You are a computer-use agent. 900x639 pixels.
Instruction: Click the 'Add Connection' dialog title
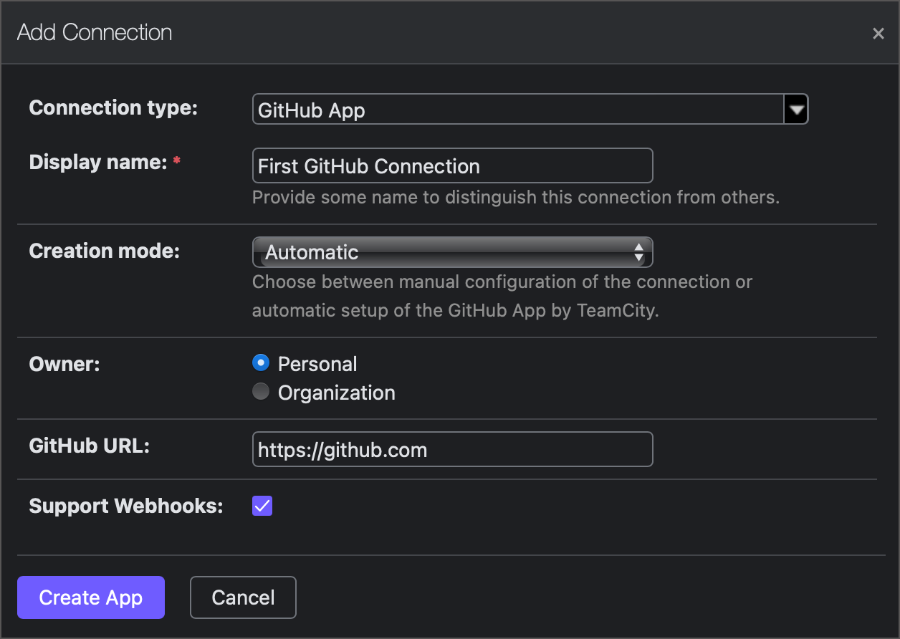(95, 33)
